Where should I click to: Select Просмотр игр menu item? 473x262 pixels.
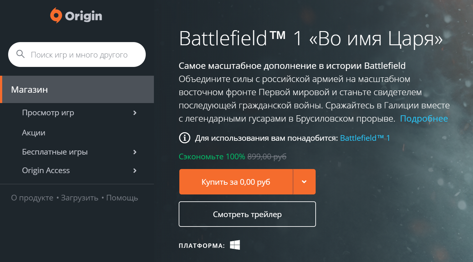pyautogui.click(x=48, y=113)
